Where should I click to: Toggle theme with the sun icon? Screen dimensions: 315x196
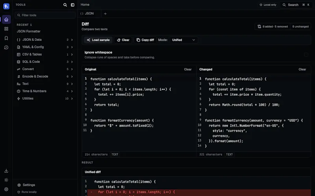tap(6, 180)
